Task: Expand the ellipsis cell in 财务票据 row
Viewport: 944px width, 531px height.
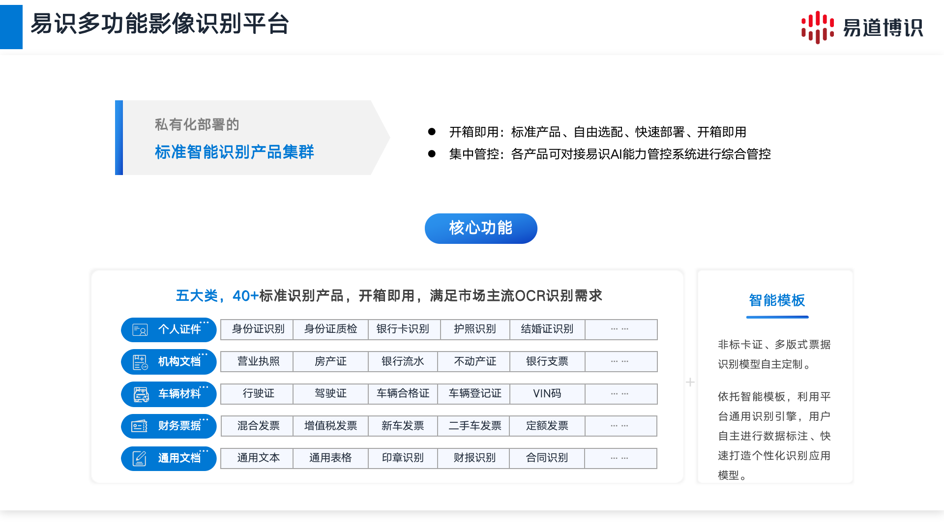Action: (620, 426)
